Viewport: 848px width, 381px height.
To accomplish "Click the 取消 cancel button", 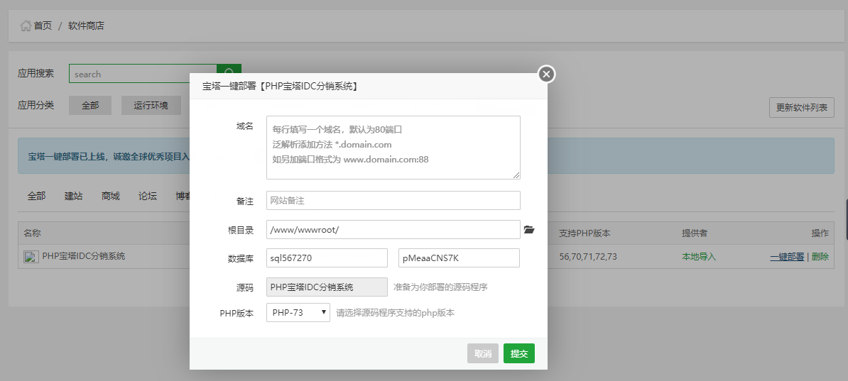I will [483, 354].
